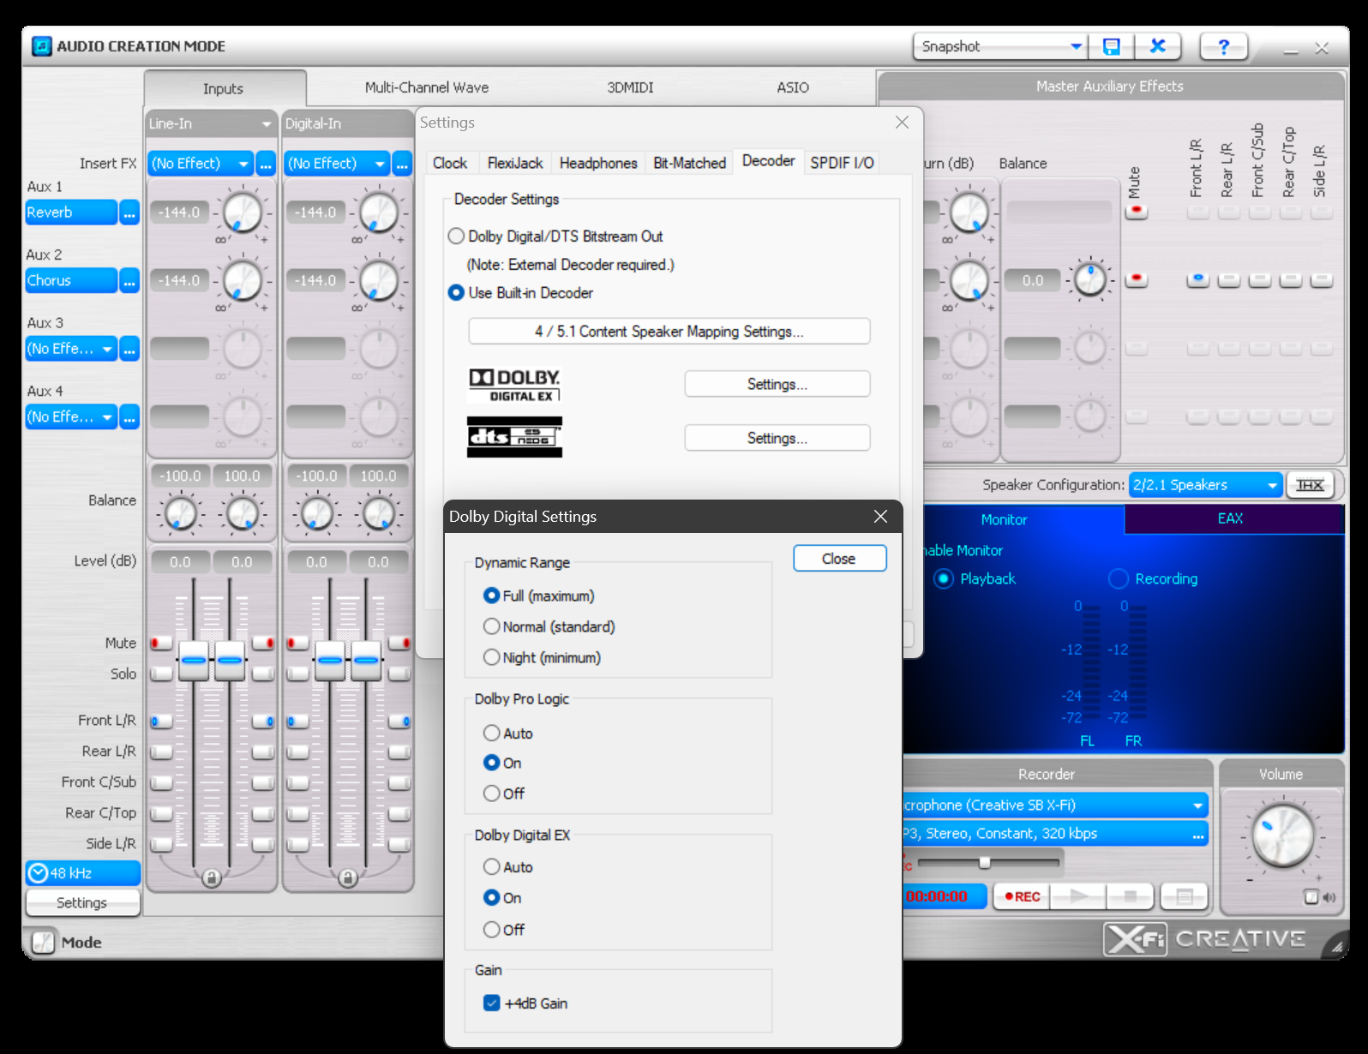Open 4 / 5.1 Content Speaker Mapping Settings
This screenshot has height=1054, width=1368.
point(669,332)
